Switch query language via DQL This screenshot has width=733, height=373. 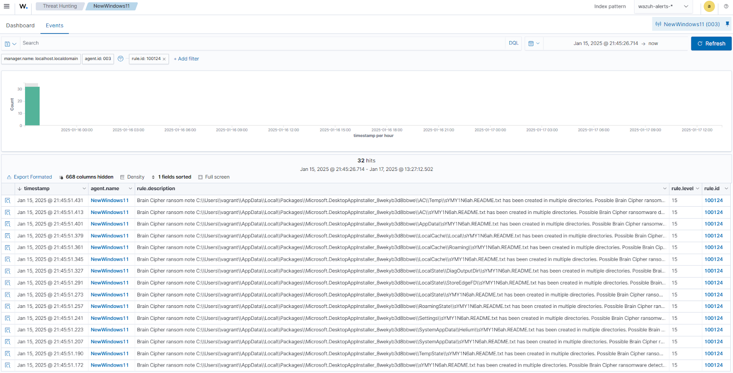pyautogui.click(x=514, y=43)
